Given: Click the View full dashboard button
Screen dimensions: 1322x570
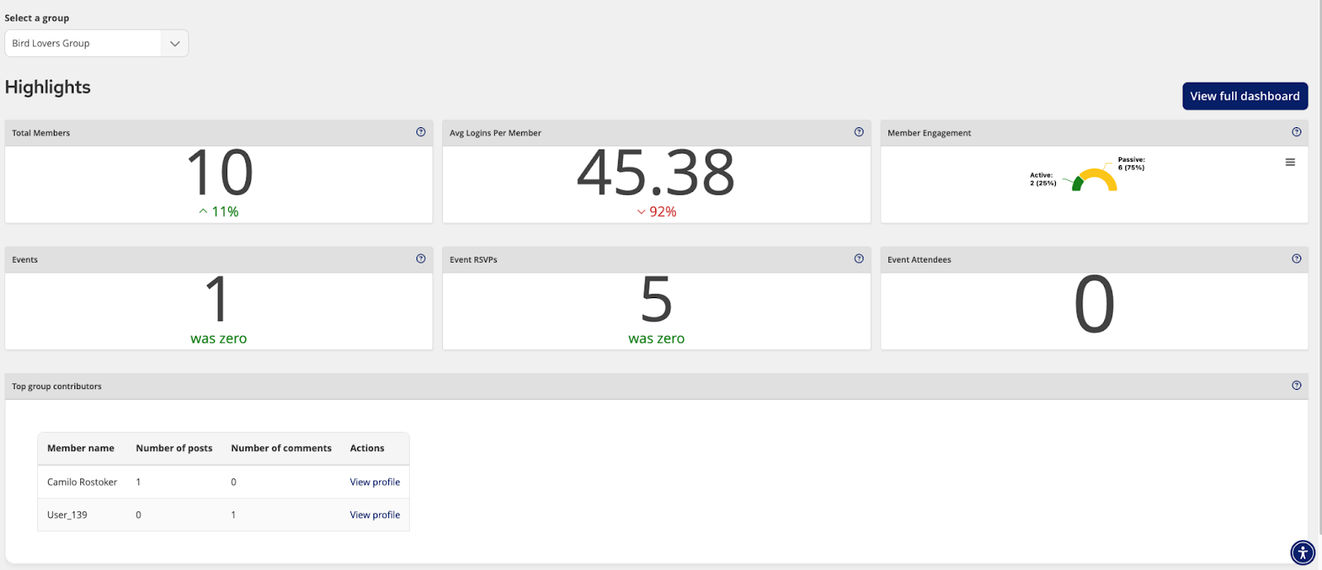Looking at the screenshot, I should click(x=1244, y=96).
